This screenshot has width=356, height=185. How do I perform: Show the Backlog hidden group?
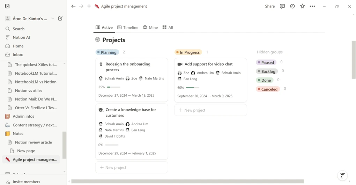[267, 72]
